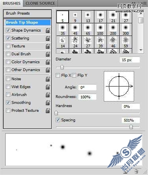Toggle lock icon for Protect Texture

tap(48, 111)
